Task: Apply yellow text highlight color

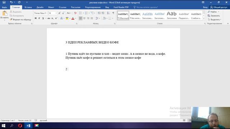Action: pyautogui.click(x=67, y=18)
